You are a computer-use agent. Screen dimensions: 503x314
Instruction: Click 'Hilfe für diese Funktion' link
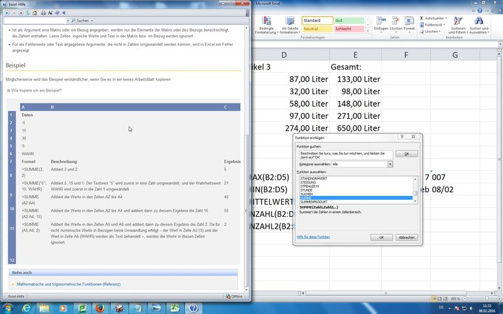pyautogui.click(x=313, y=237)
